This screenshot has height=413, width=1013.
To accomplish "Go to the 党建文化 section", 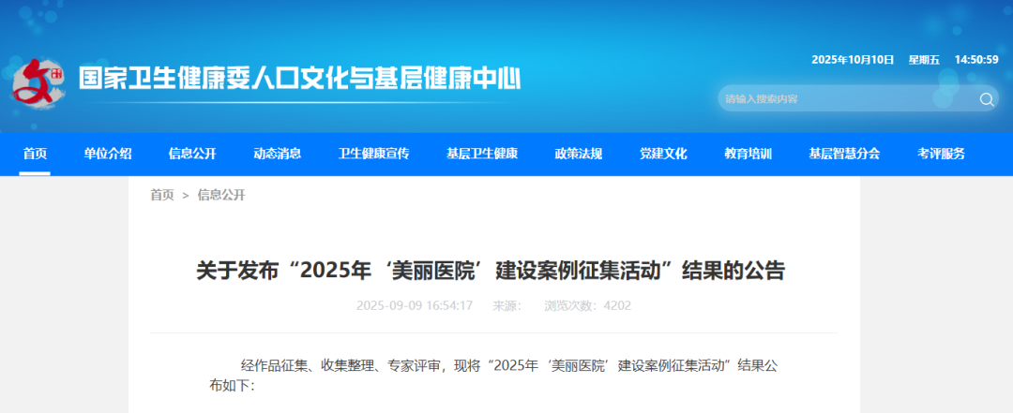I will pyautogui.click(x=664, y=154).
